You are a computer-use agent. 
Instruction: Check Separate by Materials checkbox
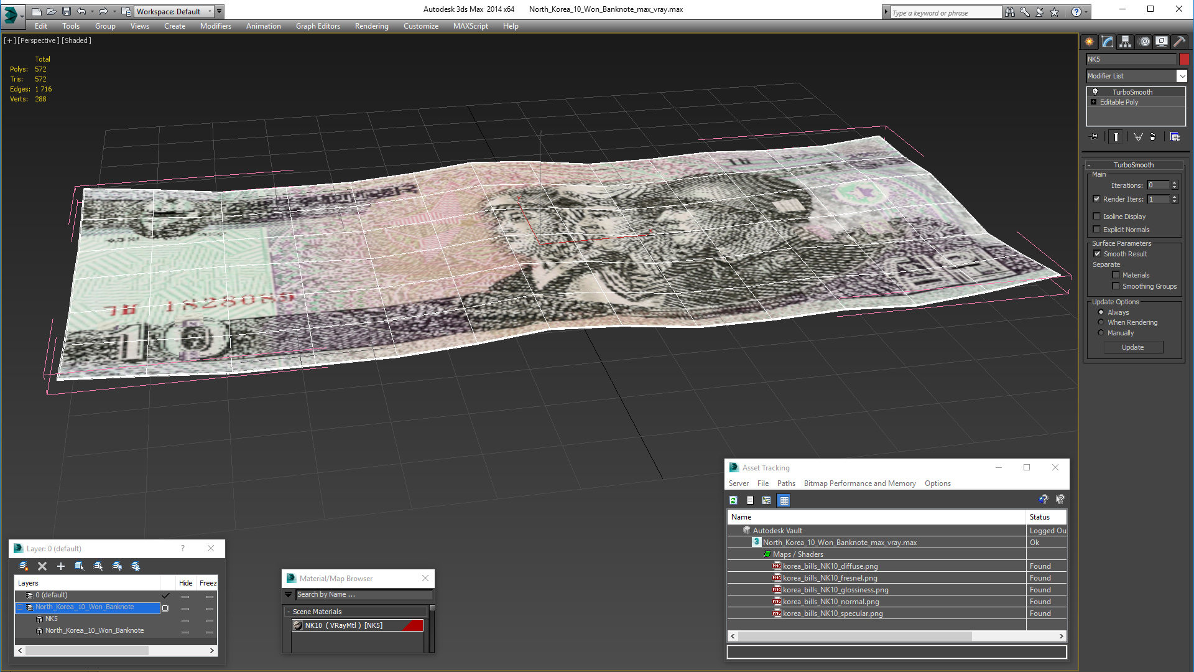(x=1116, y=275)
